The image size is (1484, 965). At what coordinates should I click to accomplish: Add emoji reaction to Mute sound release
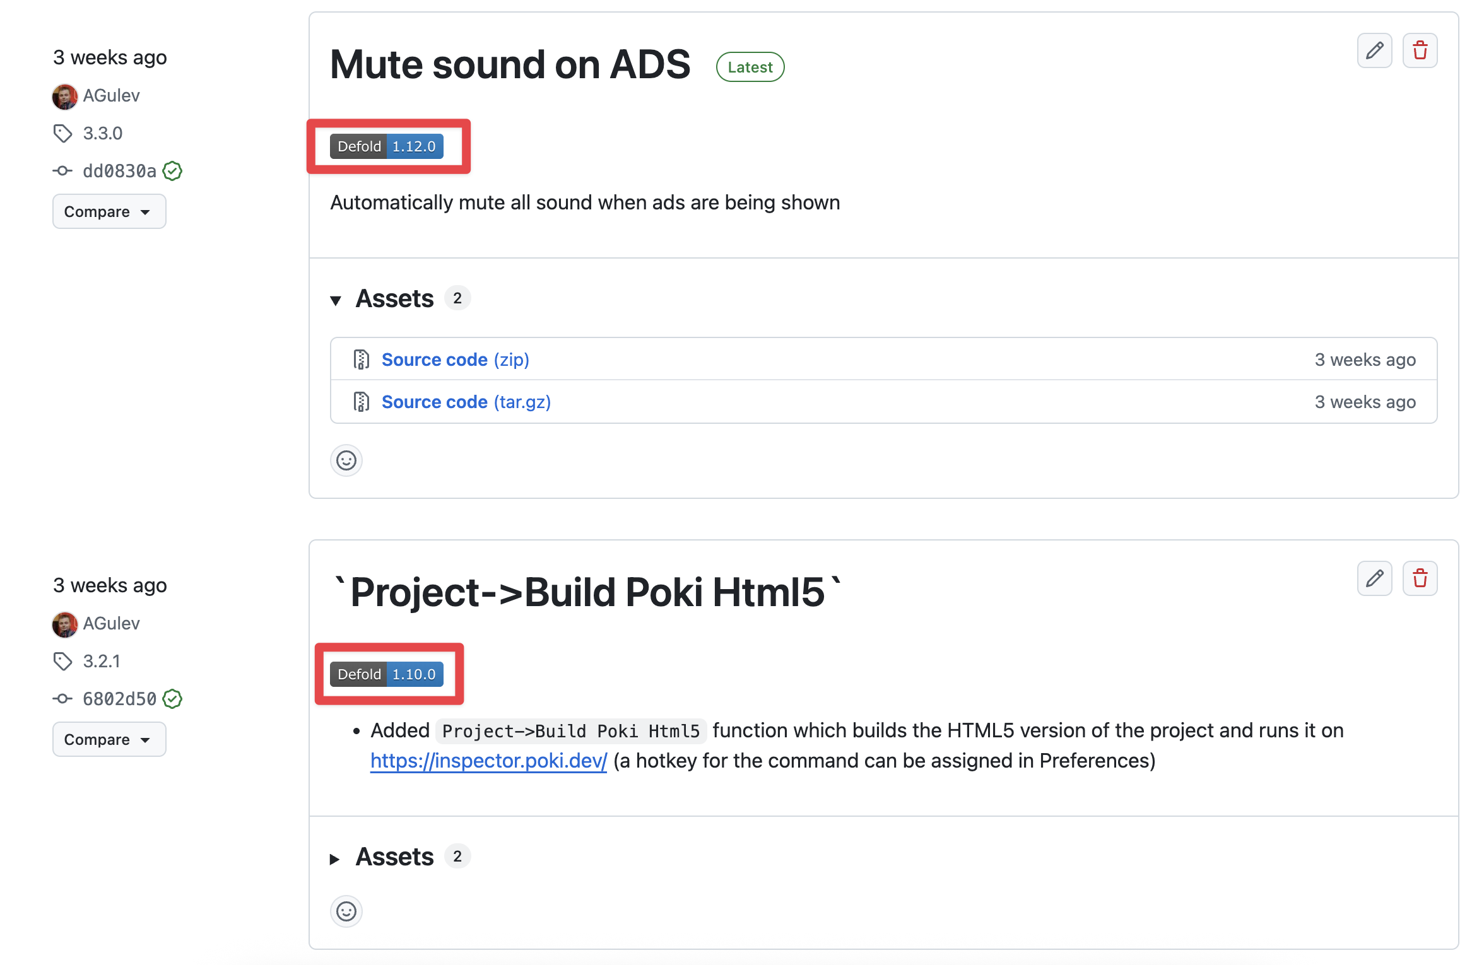click(346, 460)
